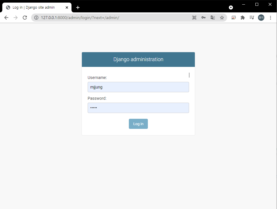Open the Chrome extensions puzzle icon
Image resolution: width=277 pixels, height=209 pixels.
pos(242,18)
